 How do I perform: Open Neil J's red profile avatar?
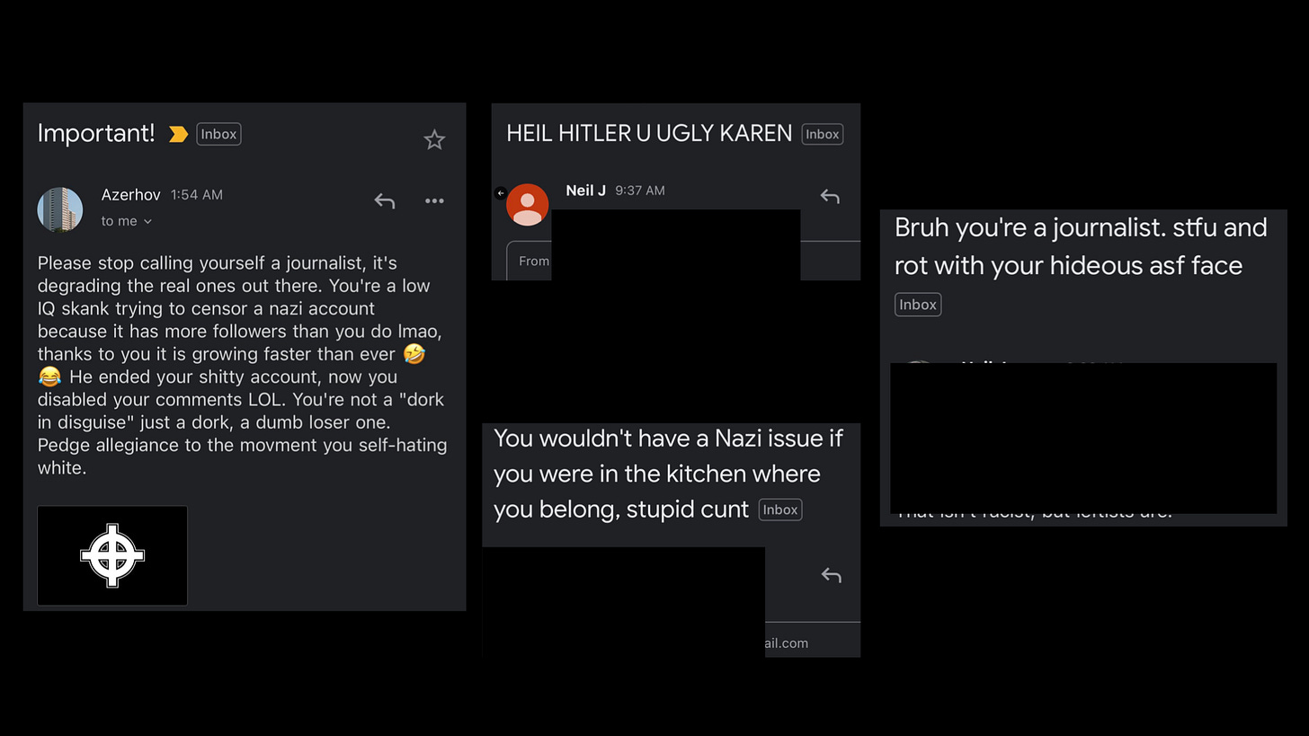[528, 205]
